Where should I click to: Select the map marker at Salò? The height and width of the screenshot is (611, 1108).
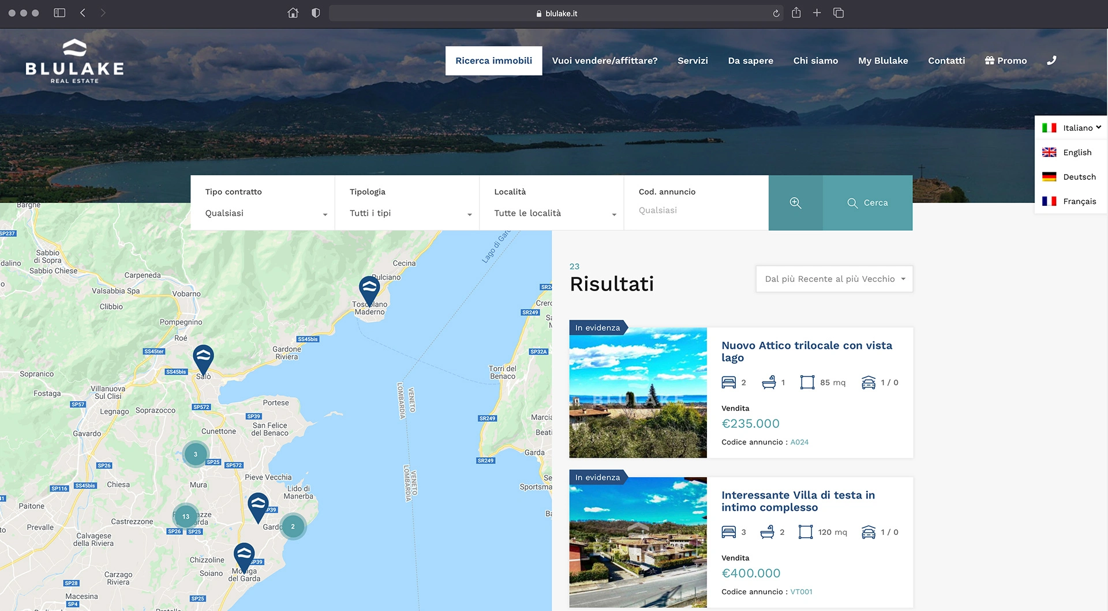tap(203, 360)
